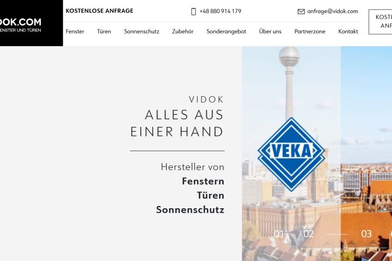The image size is (392, 261).
Task: Open the Fenster menu
Action: (x=75, y=32)
